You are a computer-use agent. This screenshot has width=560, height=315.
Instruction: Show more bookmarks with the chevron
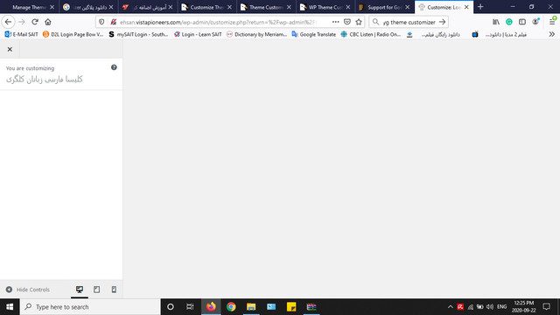point(552,34)
